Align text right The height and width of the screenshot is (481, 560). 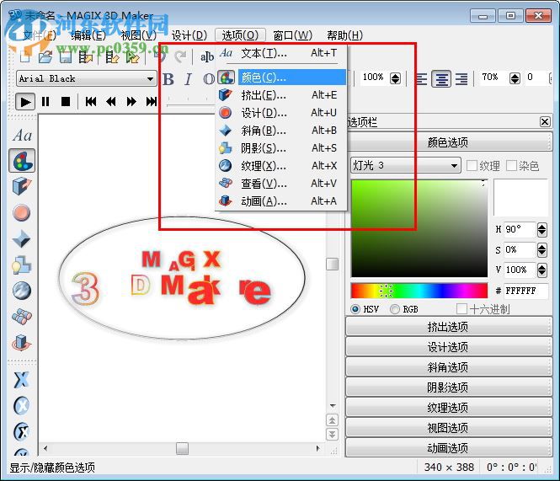461,78
